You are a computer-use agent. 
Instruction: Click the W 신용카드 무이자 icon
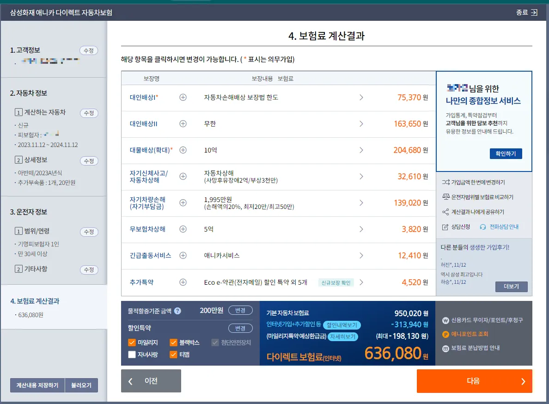445,320
